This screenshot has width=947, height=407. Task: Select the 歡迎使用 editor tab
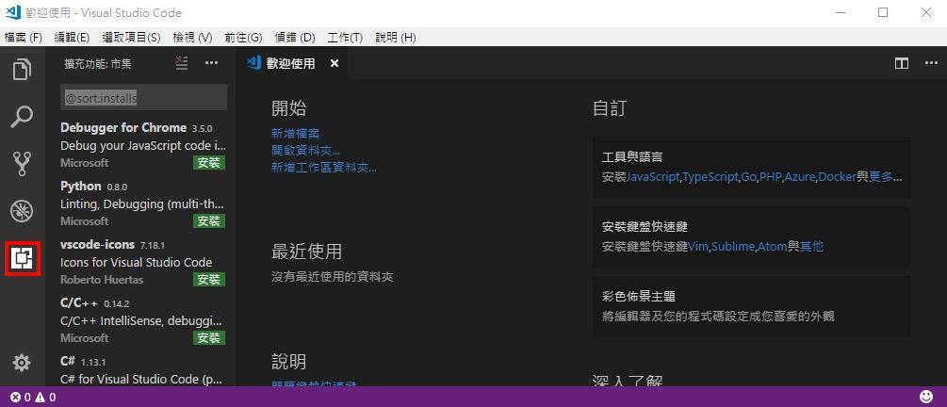pos(290,63)
